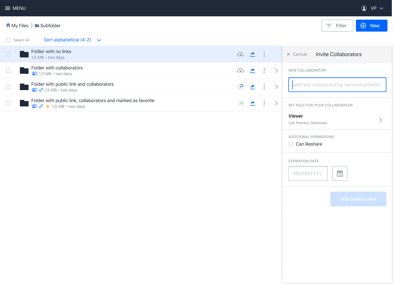Open three-dot menu for Folder with no links
The height and width of the screenshot is (285, 394).
point(264,54)
